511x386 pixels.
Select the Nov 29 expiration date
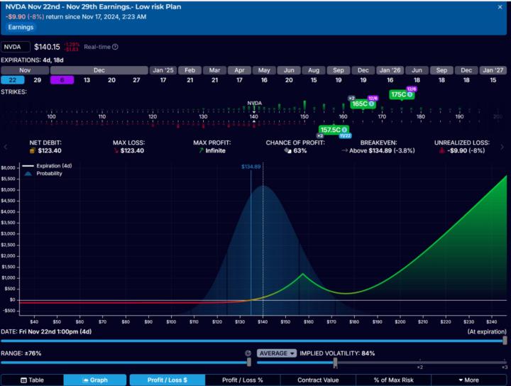click(x=37, y=80)
